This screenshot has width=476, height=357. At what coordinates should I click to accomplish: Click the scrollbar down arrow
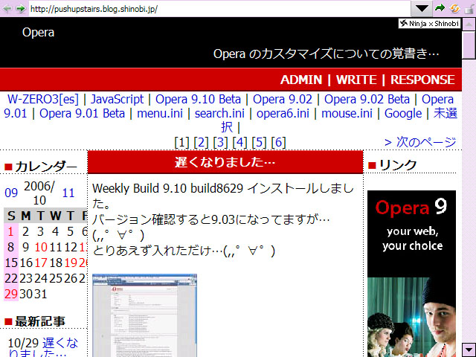coord(469,350)
